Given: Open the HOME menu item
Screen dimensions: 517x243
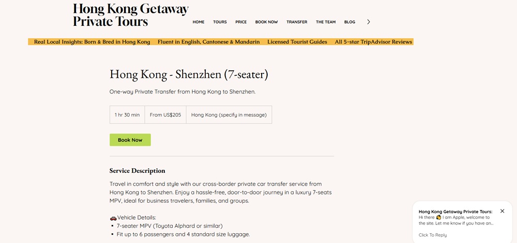Looking at the screenshot, I should pos(199,22).
